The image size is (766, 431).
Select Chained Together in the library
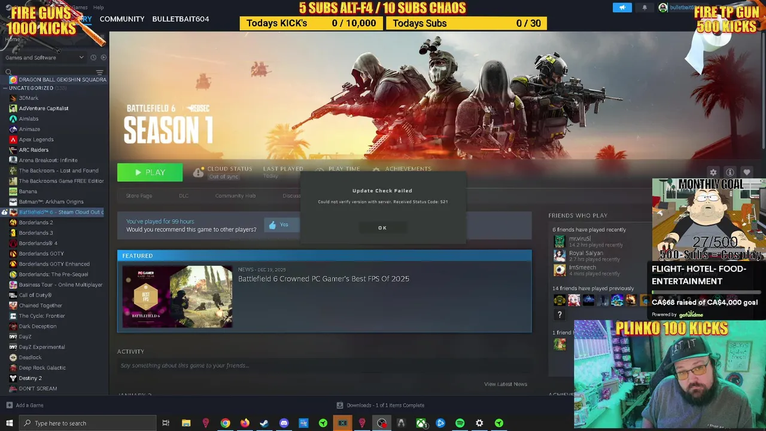(x=40, y=305)
